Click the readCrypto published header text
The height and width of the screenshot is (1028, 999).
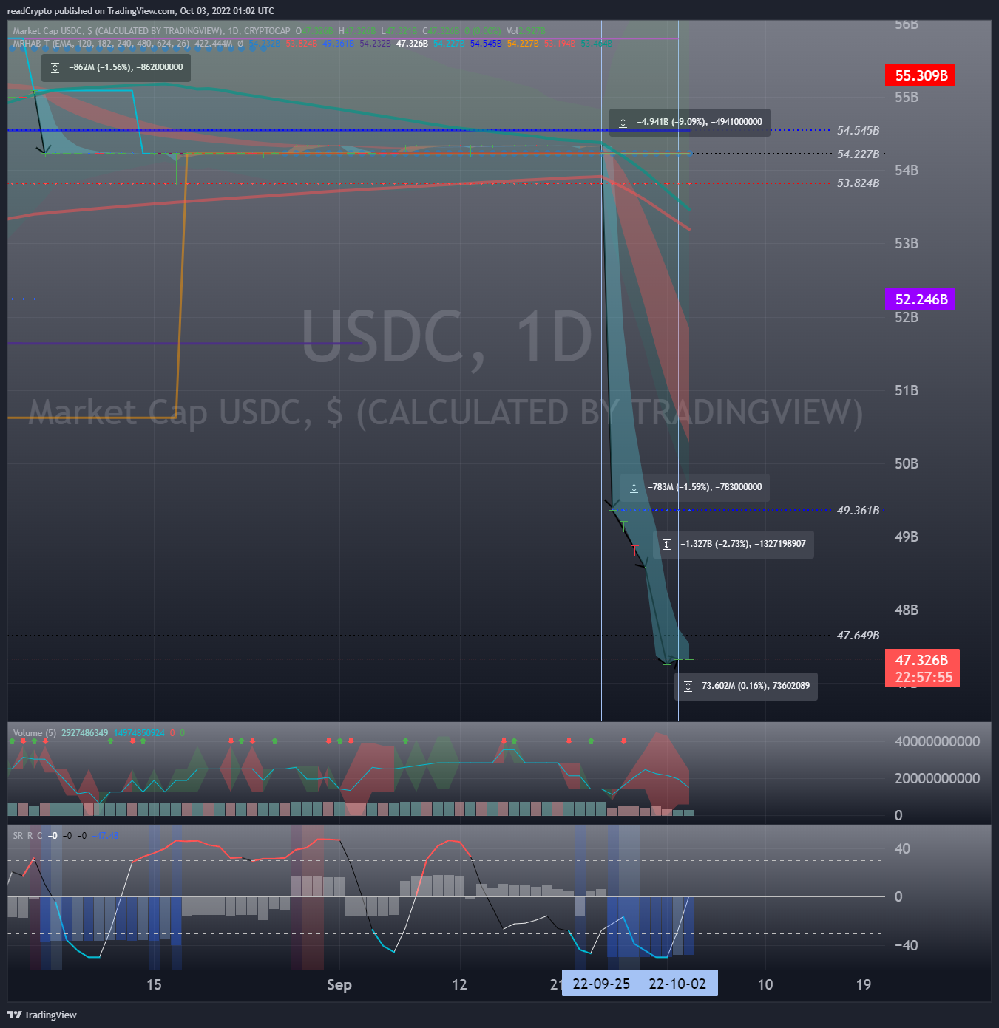tap(140, 11)
